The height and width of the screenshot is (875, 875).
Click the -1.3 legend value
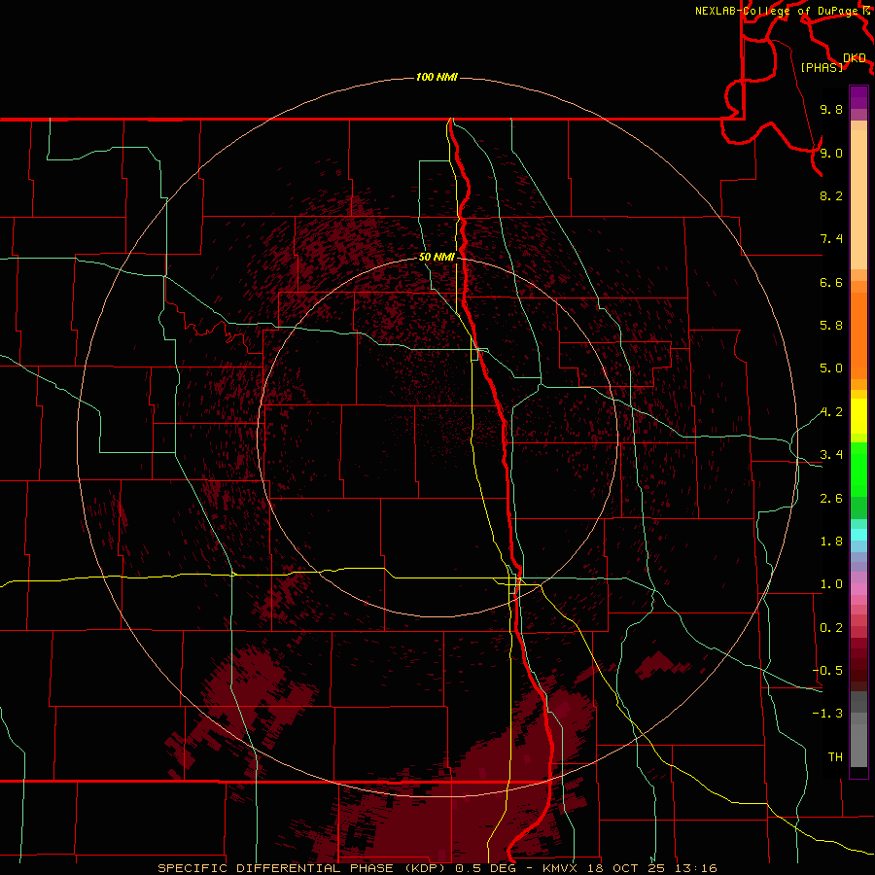(x=827, y=714)
